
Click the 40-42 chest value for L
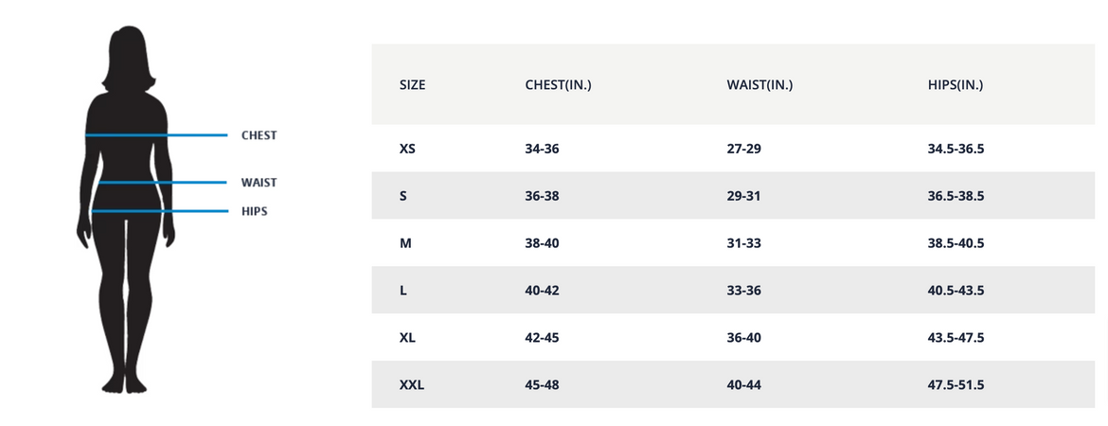click(x=543, y=291)
